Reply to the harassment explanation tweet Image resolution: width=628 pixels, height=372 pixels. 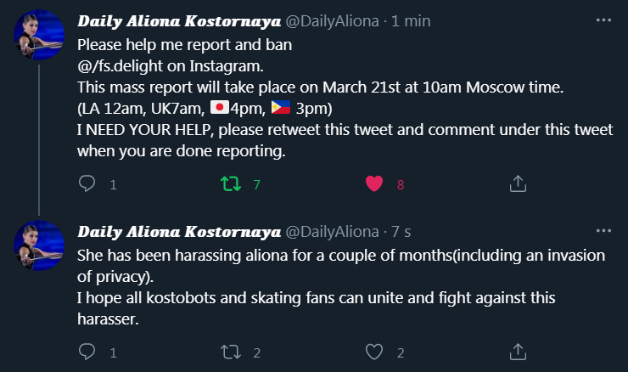87,352
